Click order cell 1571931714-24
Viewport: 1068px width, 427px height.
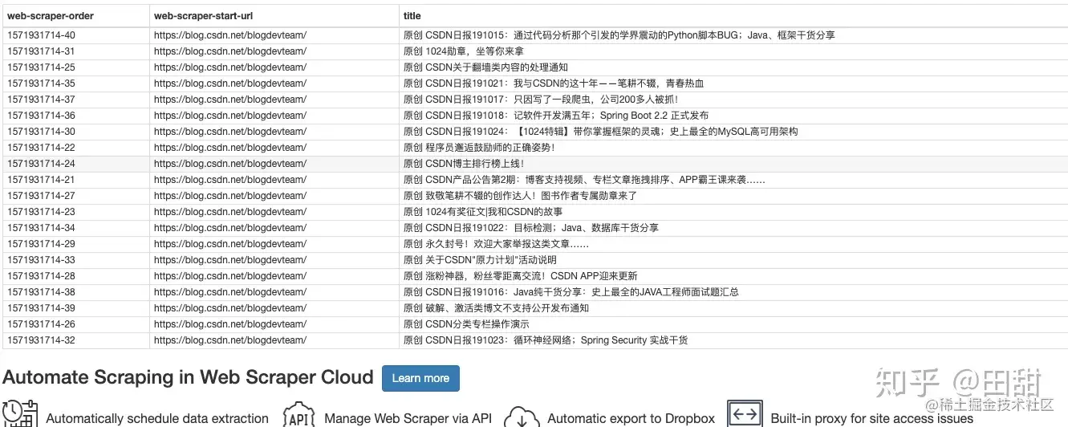[x=41, y=164]
